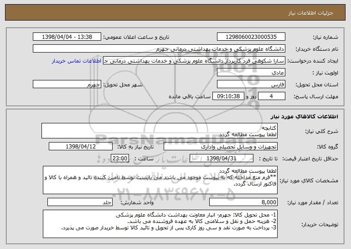Image resolution: width=351 pixels, height=249 pixels.
Task: Click the need date field 1398/04/12
Action: pyautogui.click(x=81, y=147)
